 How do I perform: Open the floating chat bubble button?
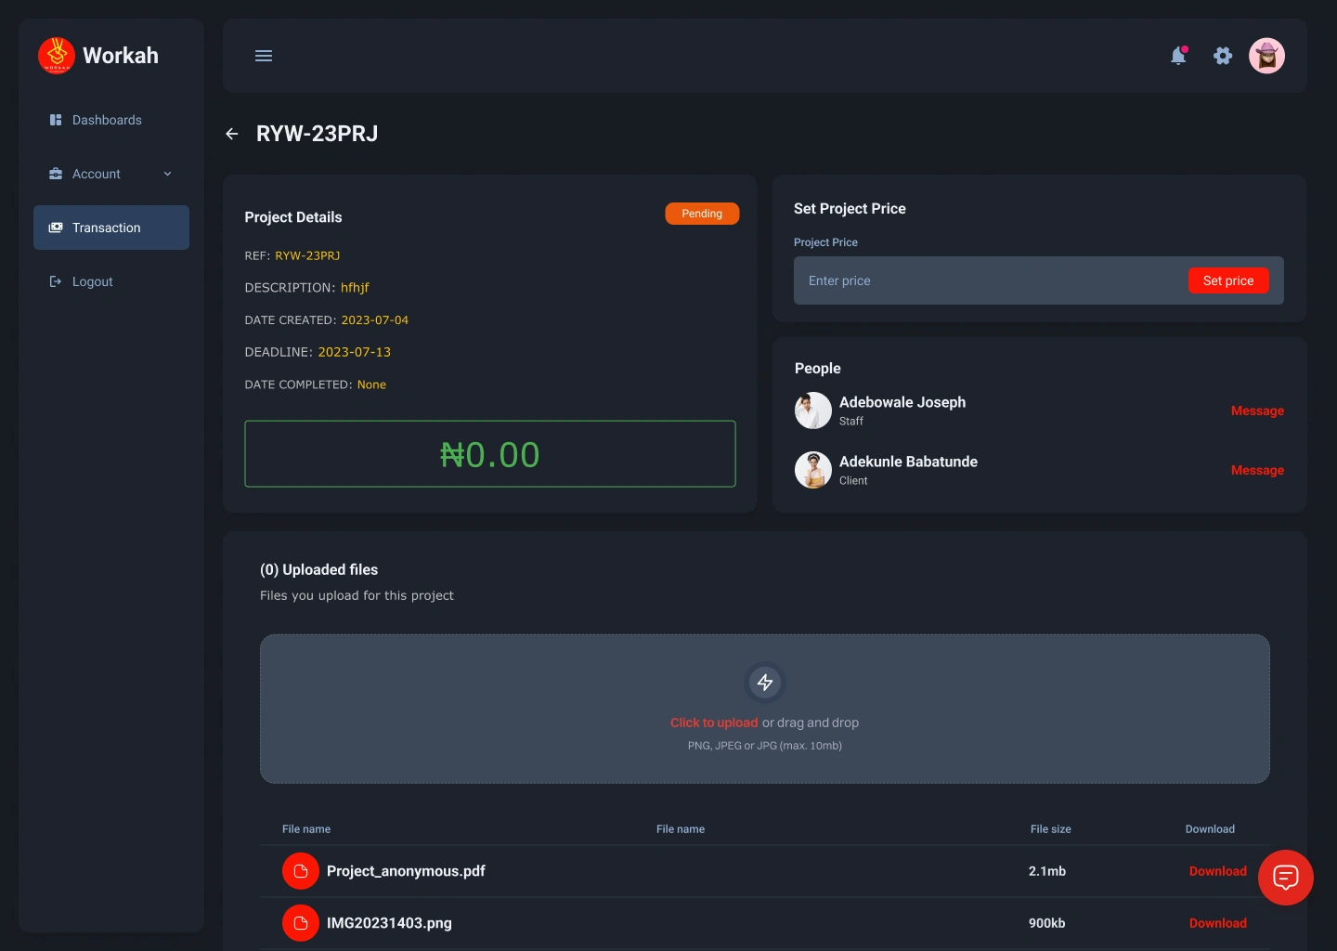(x=1286, y=878)
